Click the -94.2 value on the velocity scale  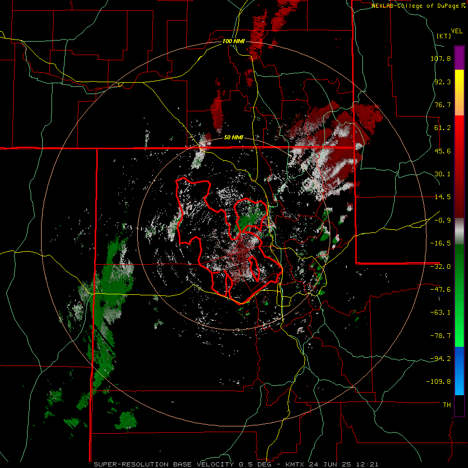point(440,358)
